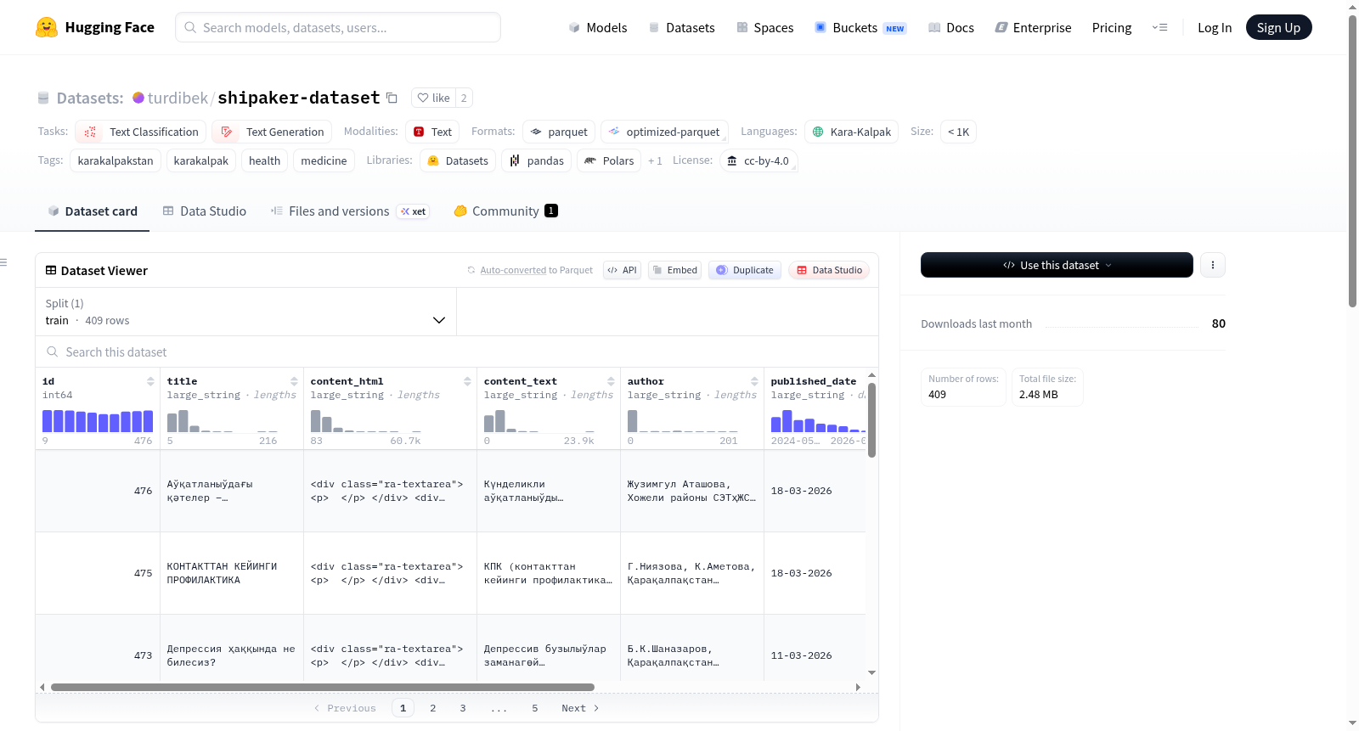Copy dataset name with the copy icon
Image resolution: width=1359 pixels, height=731 pixels.
coord(392,98)
